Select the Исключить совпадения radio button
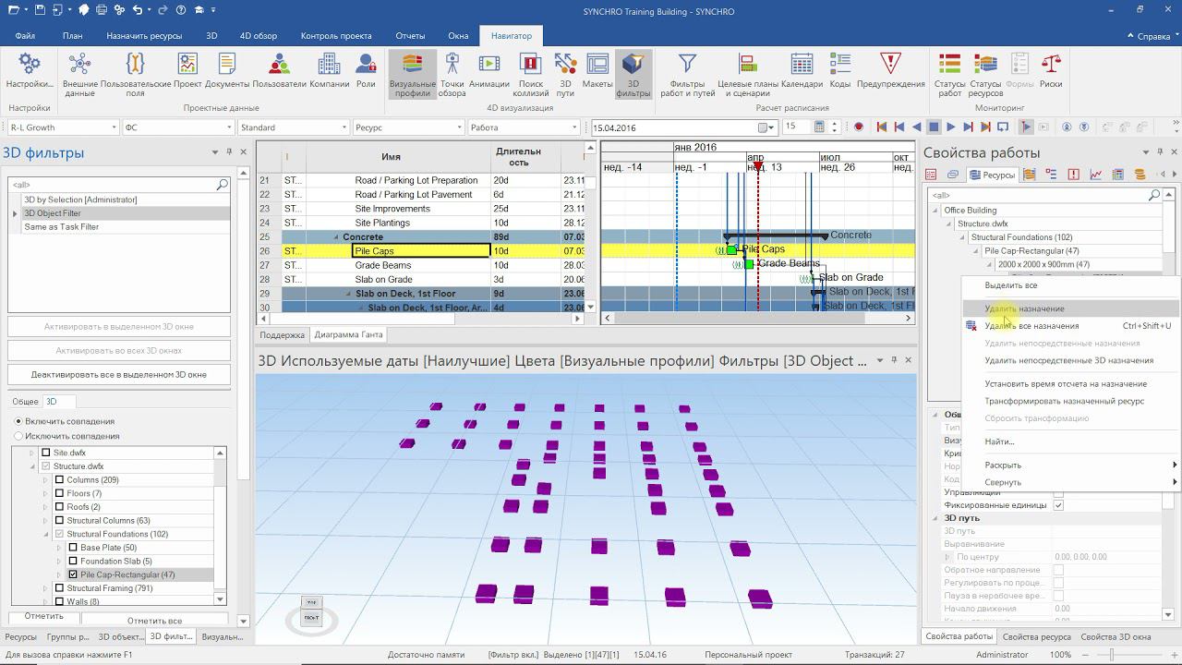This screenshot has height=665, width=1182. point(18,436)
